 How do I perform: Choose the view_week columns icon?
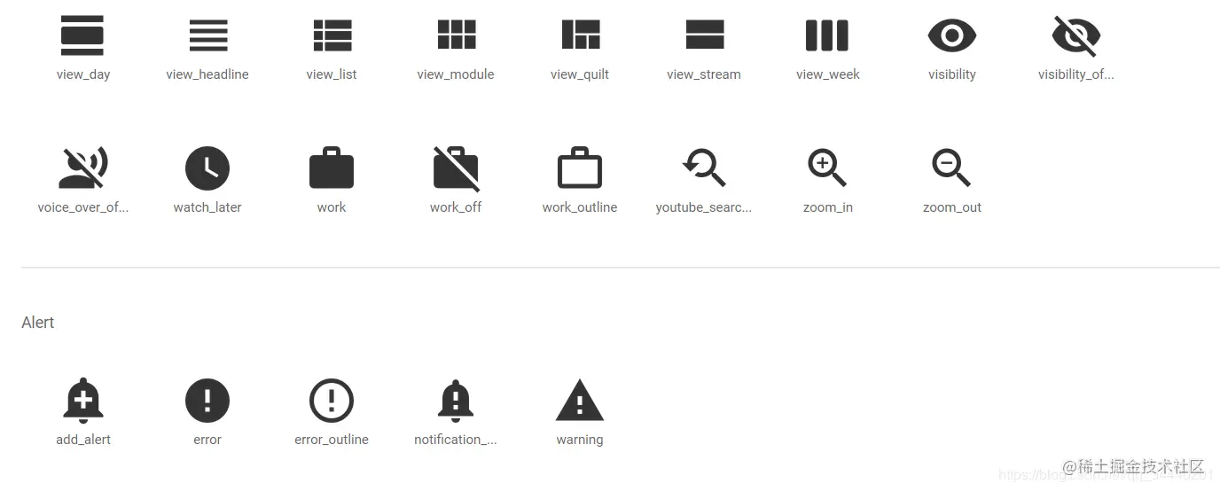(x=827, y=35)
